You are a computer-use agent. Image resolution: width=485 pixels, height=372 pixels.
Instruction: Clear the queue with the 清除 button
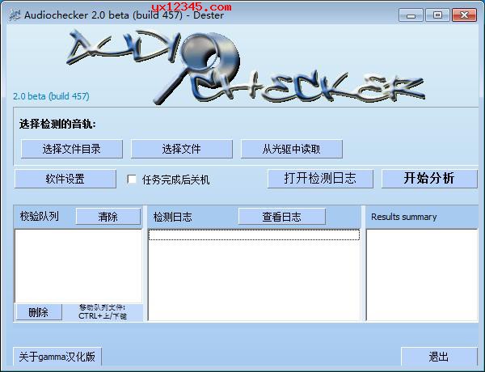tap(108, 217)
